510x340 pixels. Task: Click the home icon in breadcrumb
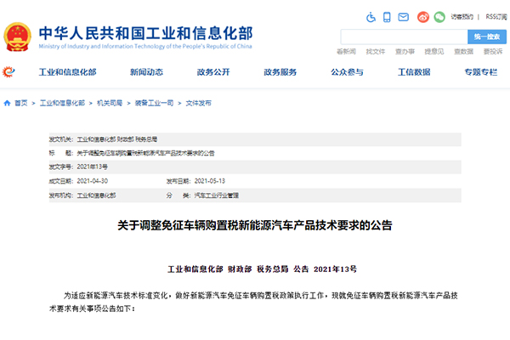click(x=8, y=102)
